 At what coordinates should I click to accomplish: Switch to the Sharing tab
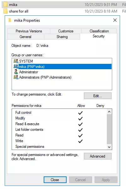click(x=62, y=37)
